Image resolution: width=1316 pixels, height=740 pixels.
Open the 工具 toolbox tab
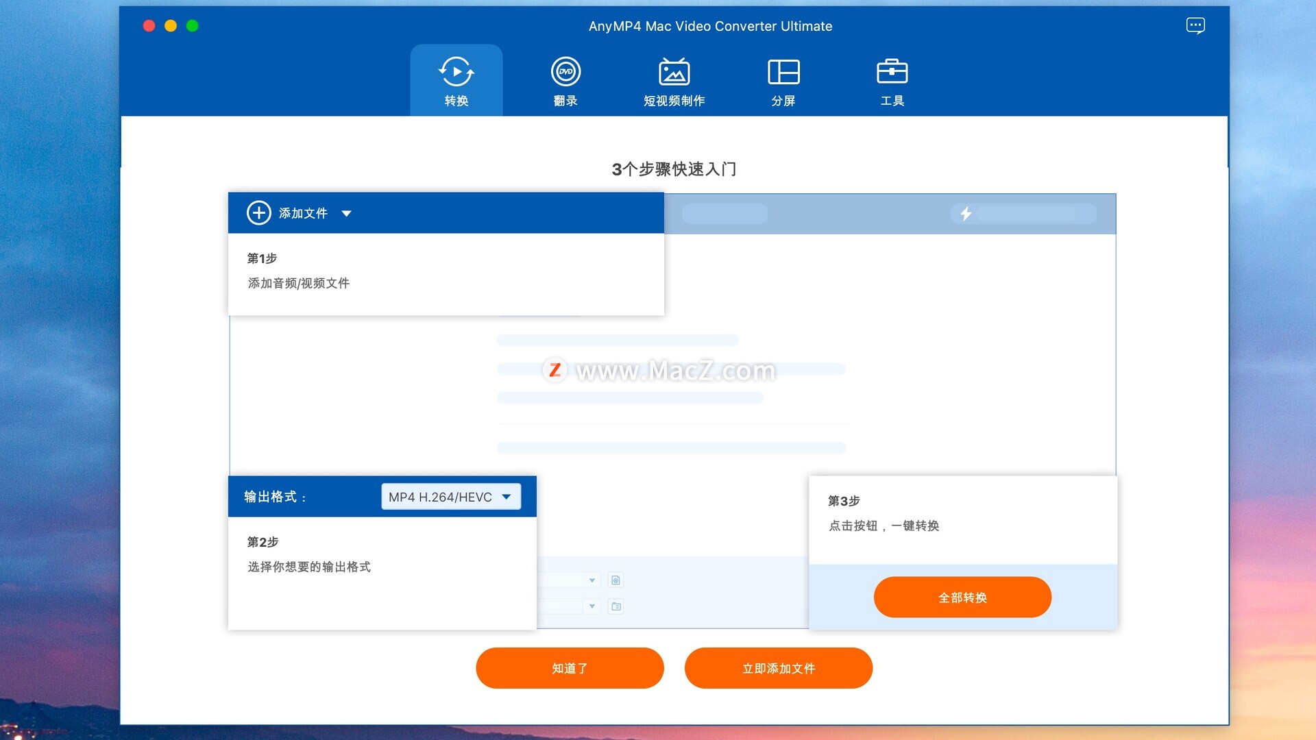[x=892, y=81]
